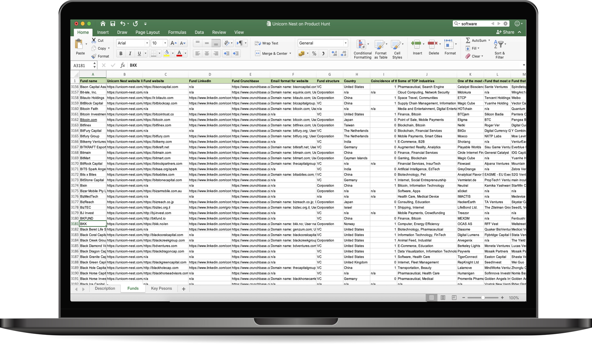Apply percent style format
This screenshot has height=344, width=592.
[314, 54]
